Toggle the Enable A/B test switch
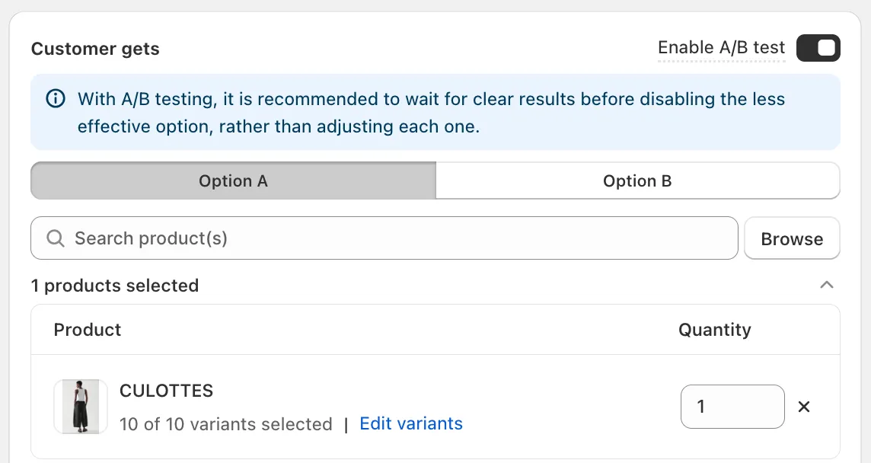The image size is (871, 463). click(x=818, y=48)
